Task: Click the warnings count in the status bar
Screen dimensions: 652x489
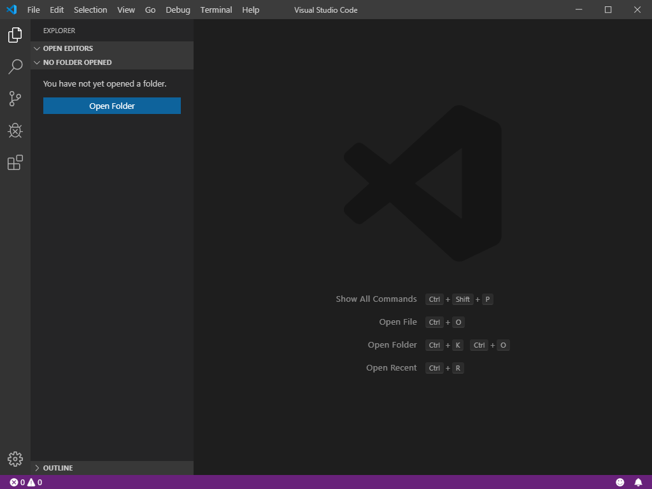Action: (35, 483)
